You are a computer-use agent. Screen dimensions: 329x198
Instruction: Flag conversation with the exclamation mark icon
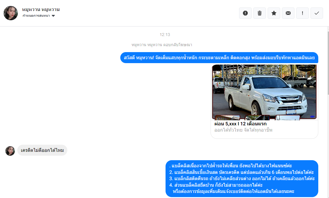pyautogui.click(x=303, y=13)
